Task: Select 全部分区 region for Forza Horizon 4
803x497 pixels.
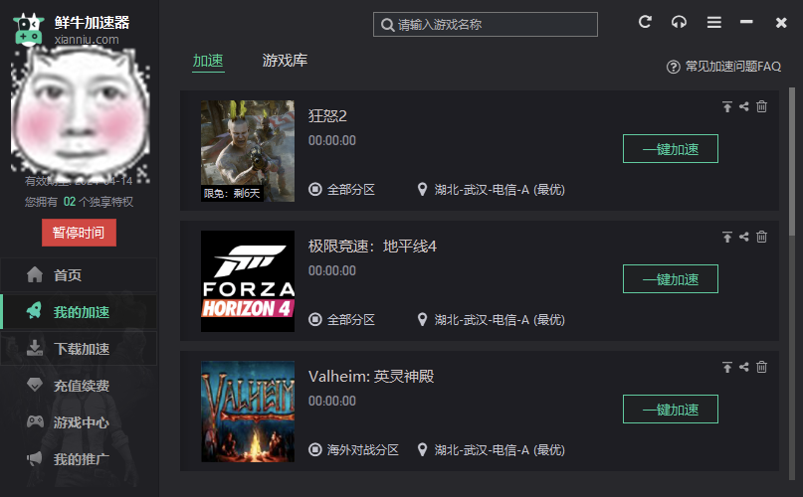Action: tap(342, 320)
